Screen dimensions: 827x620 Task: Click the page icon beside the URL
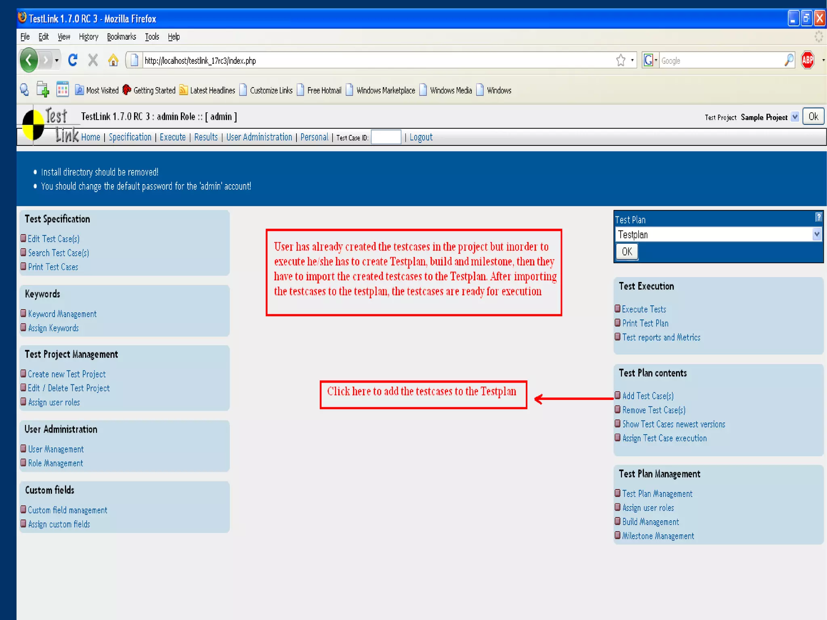pyautogui.click(x=134, y=61)
